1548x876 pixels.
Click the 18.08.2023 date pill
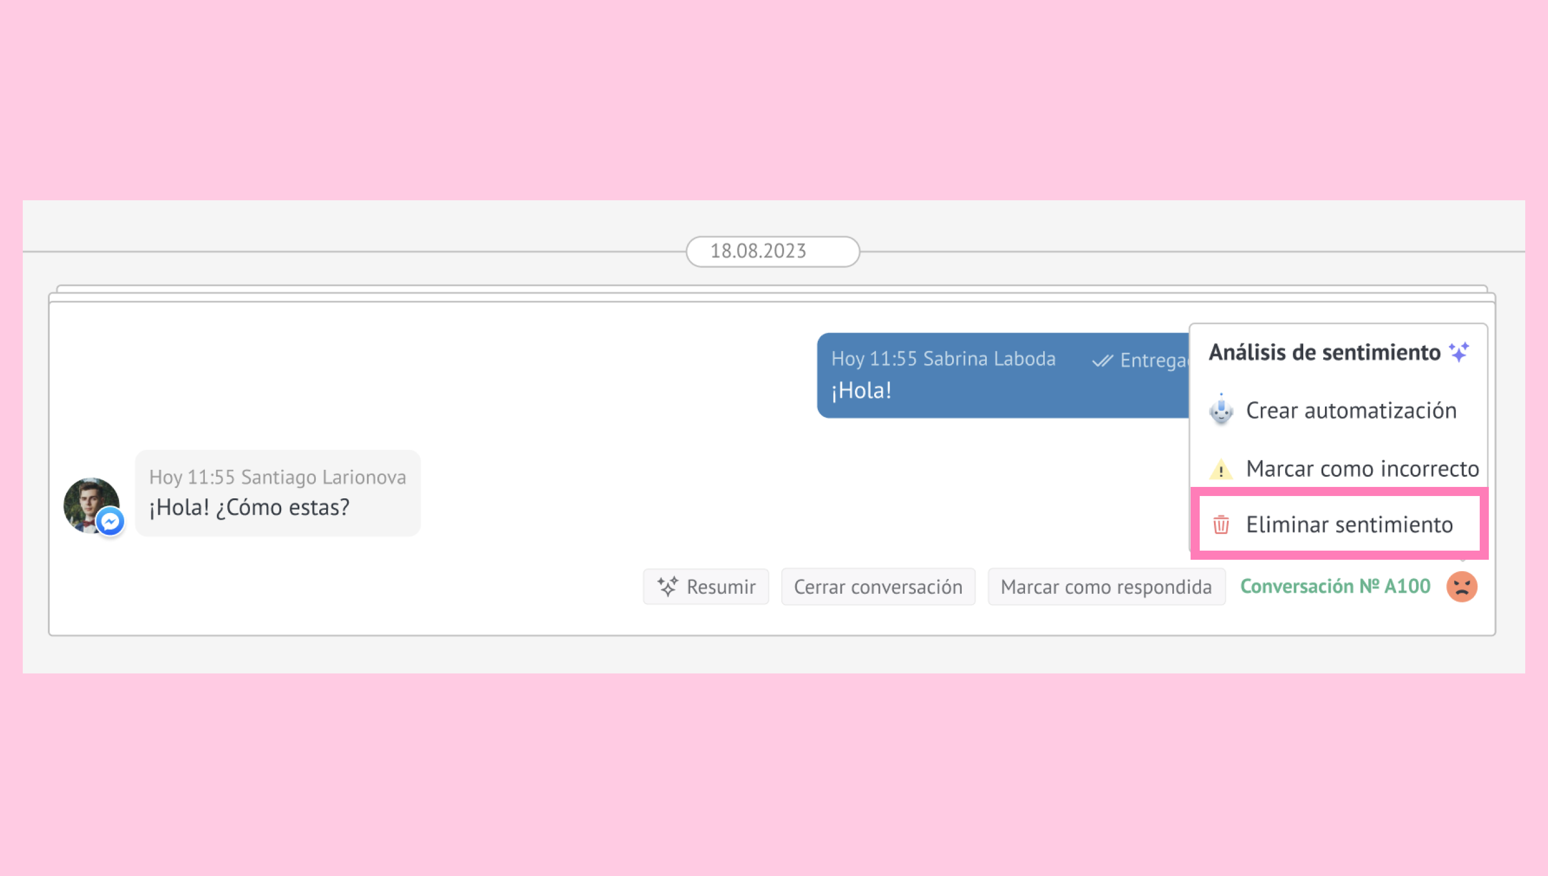[773, 251]
